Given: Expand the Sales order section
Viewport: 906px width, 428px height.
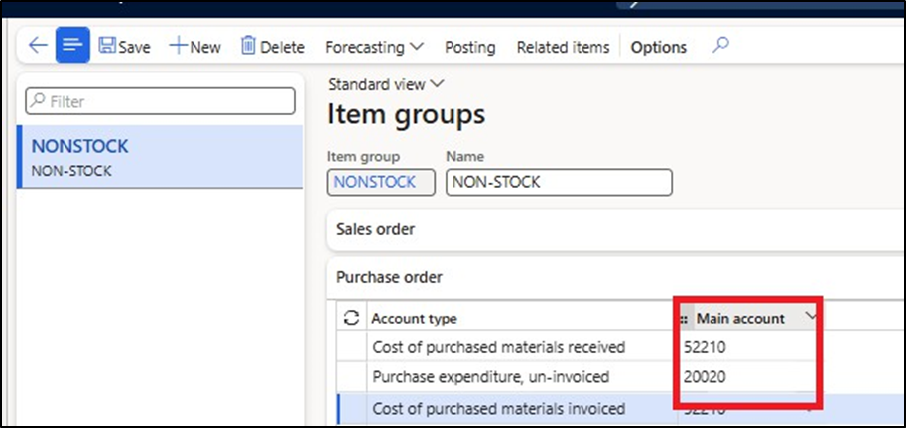Looking at the screenshot, I should coord(375,229).
